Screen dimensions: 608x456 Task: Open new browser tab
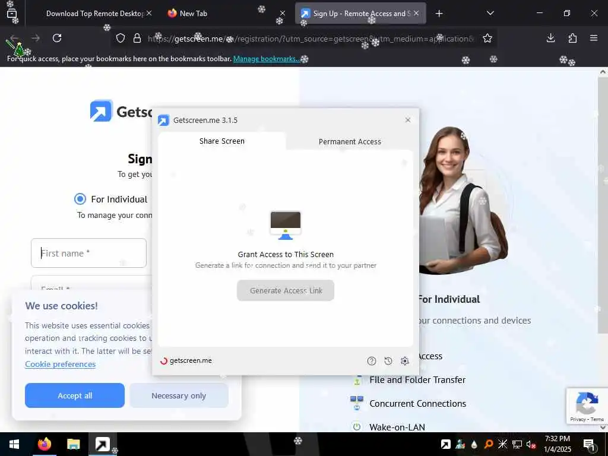coord(439,14)
